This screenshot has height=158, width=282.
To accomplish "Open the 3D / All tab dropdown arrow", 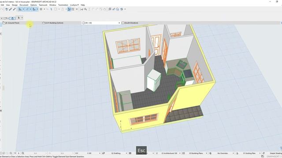I will click(119, 23).
